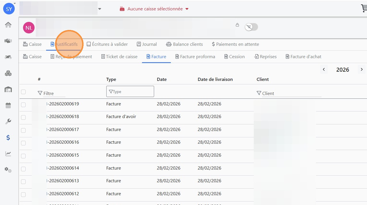Select the stacked boxes inventory icon
The width and height of the screenshot is (367, 205).
[8, 73]
